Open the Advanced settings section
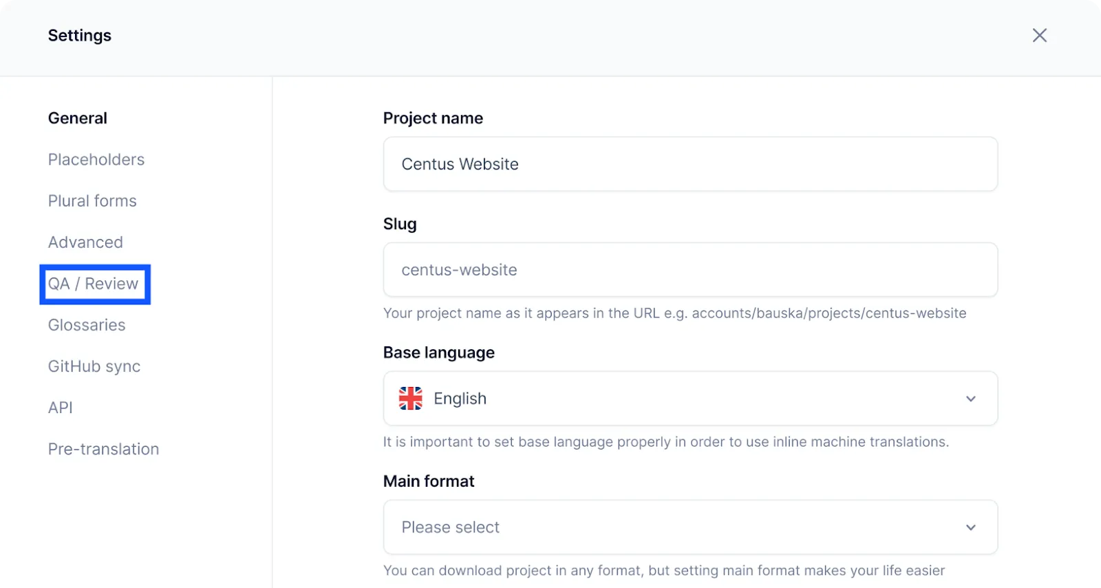Viewport: 1101px width, 588px height. tap(85, 242)
